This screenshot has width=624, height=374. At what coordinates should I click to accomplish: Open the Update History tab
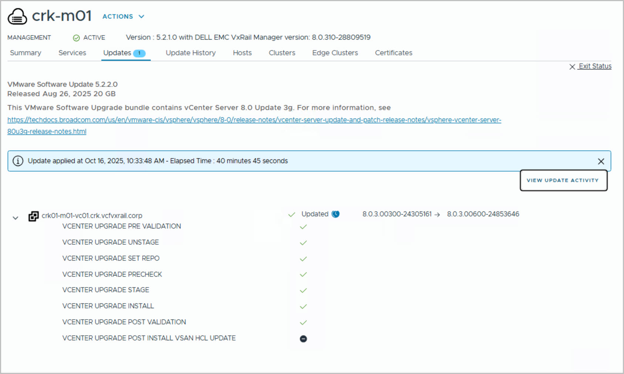point(190,53)
